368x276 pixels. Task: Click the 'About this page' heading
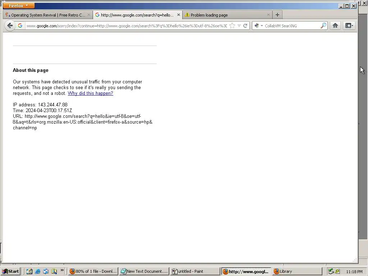[31, 70]
